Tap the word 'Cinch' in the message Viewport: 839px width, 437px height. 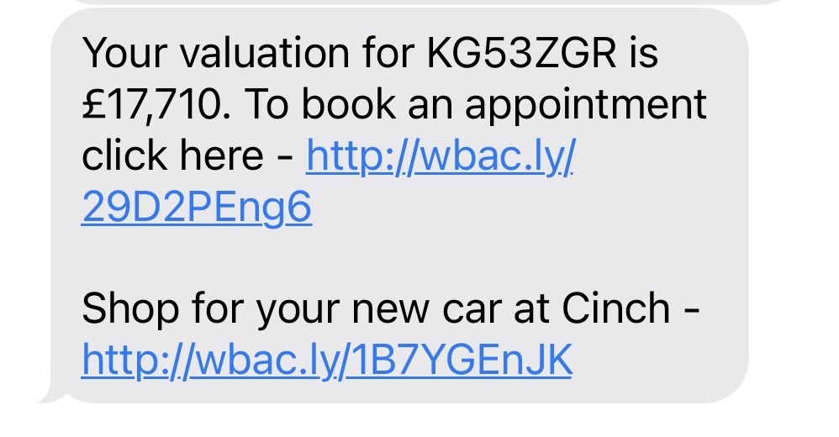pyautogui.click(x=616, y=308)
